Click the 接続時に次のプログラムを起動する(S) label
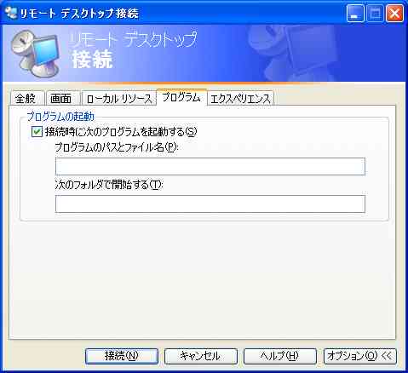408x373 pixels. point(121,132)
